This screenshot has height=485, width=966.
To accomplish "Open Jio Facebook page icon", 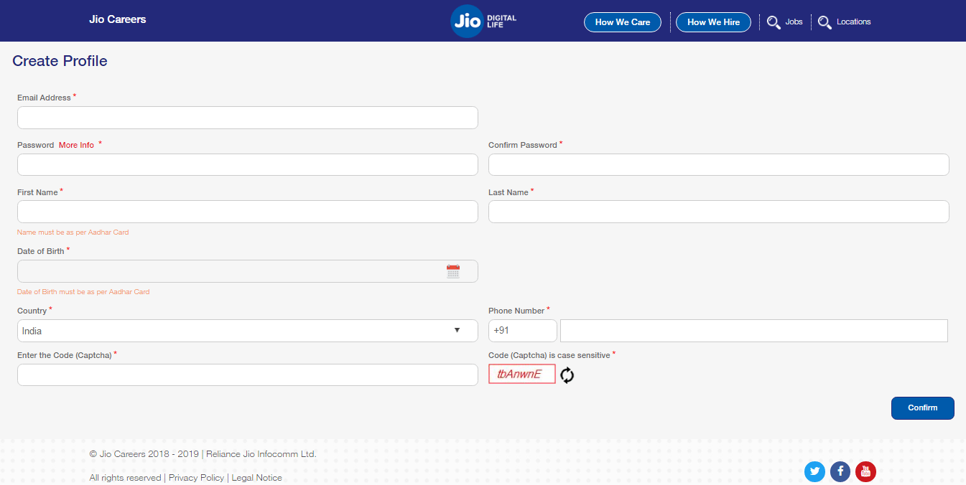I will point(840,471).
